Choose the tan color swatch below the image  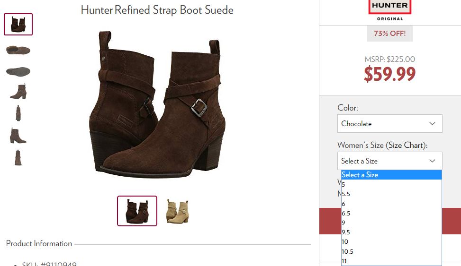pos(178,211)
